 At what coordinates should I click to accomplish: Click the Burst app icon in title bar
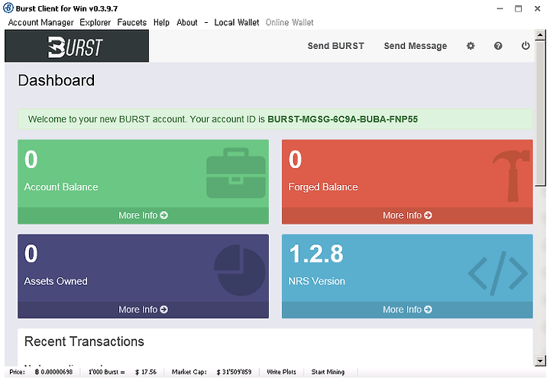coord(8,8)
